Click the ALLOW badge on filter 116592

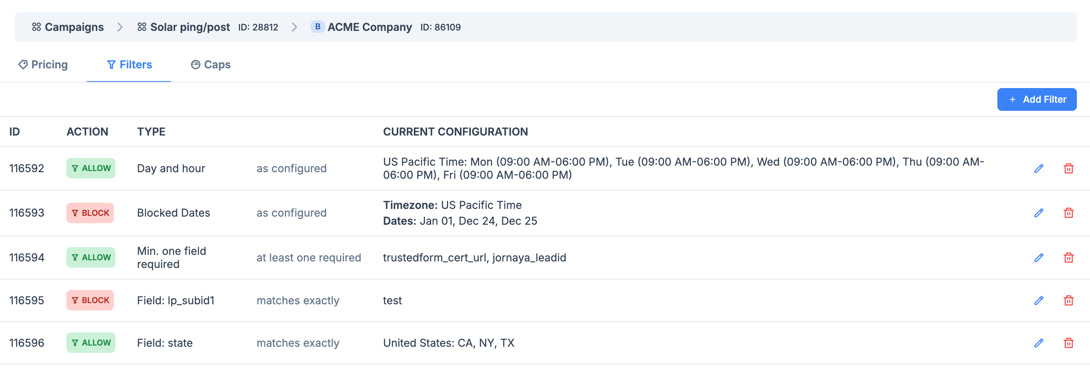click(91, 168)
